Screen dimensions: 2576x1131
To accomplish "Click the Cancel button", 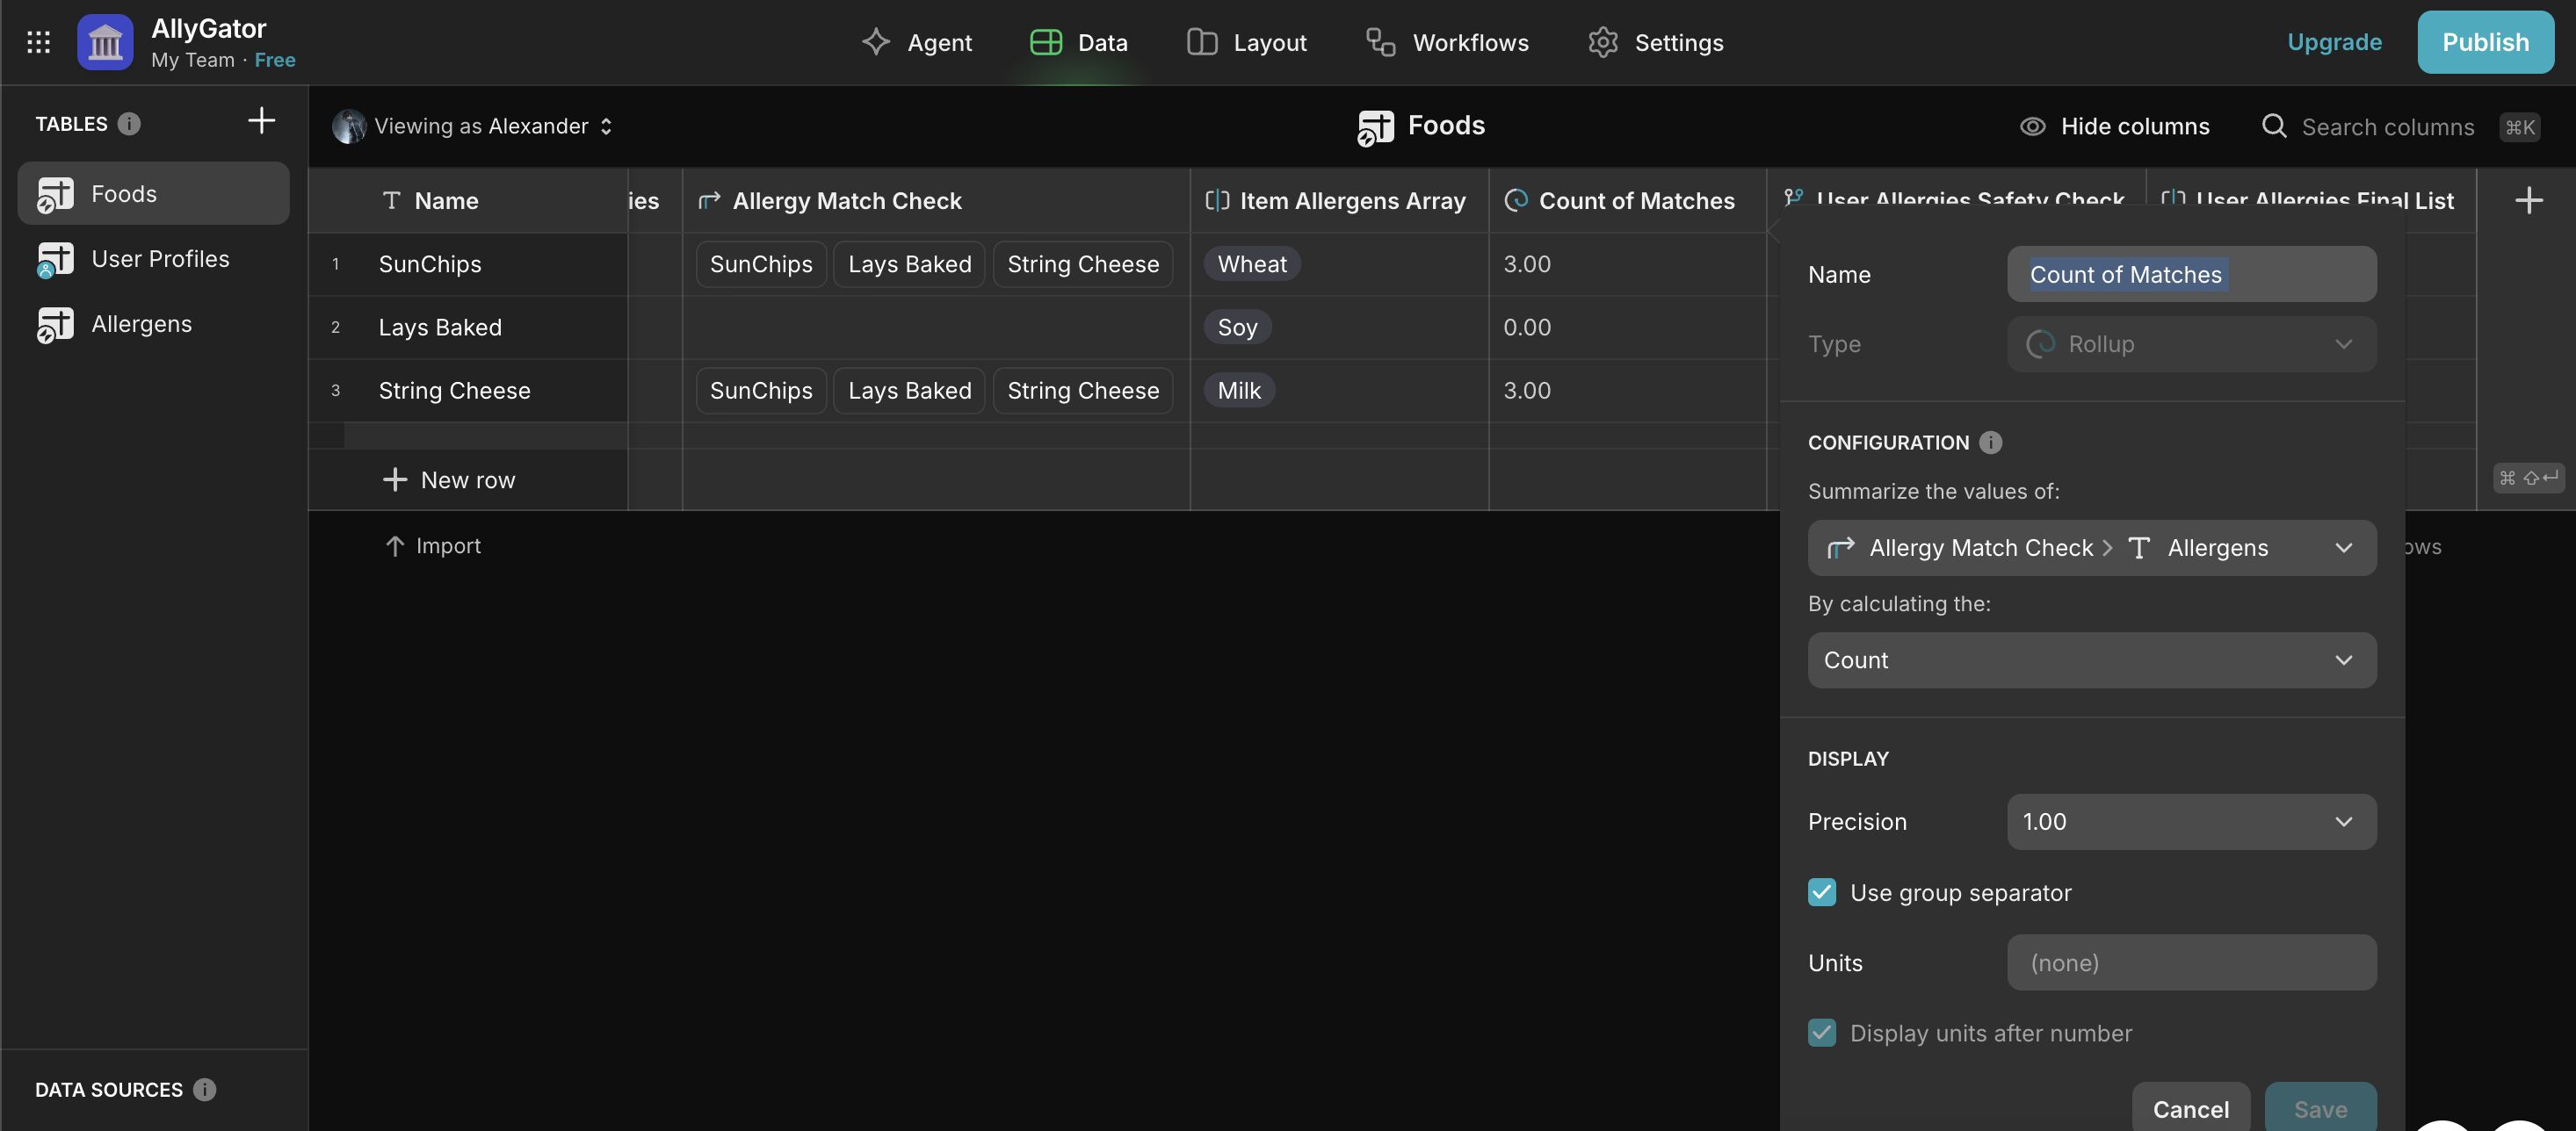I will pyautogui.click(x=2190, y=1109).
